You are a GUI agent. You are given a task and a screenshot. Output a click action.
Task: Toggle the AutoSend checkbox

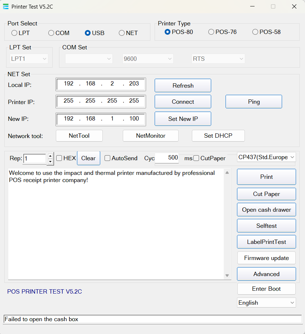click(107, 158)
